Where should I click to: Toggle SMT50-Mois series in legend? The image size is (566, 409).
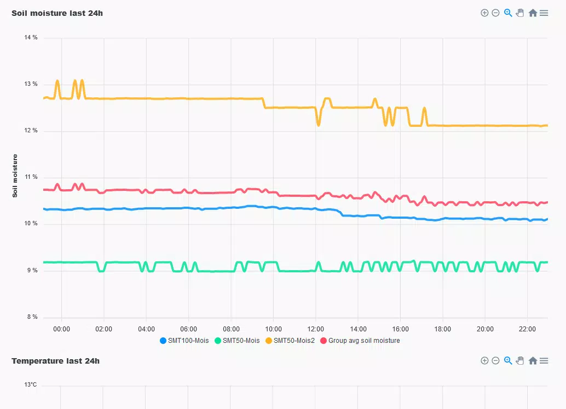[x=237, y=341]
